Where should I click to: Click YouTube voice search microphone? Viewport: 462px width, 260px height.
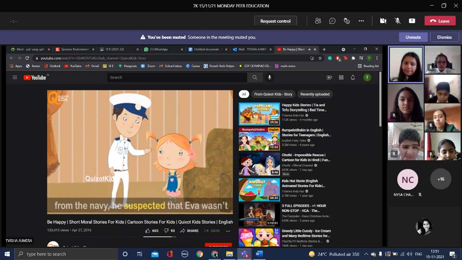tap(269, 78)
